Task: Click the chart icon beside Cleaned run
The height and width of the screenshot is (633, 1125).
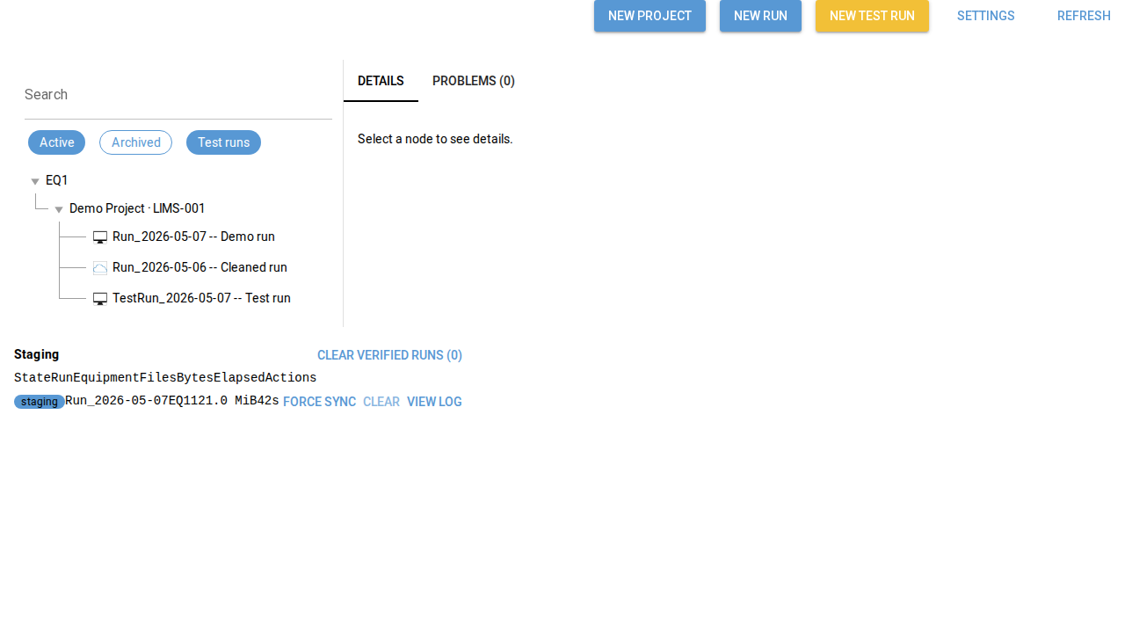Action: click(x=100, y=268)
